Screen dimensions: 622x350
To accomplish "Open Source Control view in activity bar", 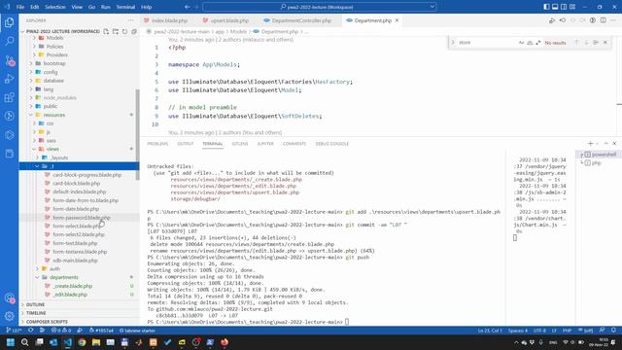I will (9, 60).
